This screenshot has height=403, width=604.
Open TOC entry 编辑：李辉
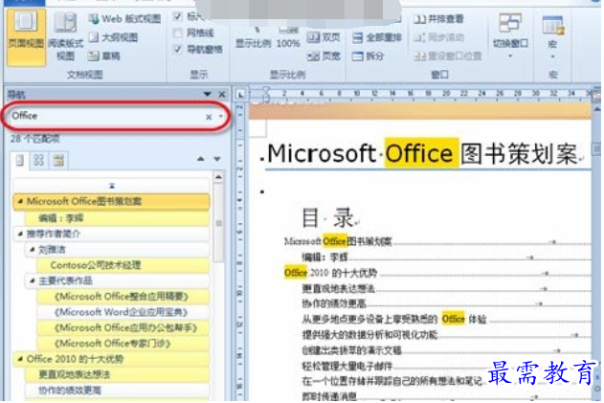[324, 257]
